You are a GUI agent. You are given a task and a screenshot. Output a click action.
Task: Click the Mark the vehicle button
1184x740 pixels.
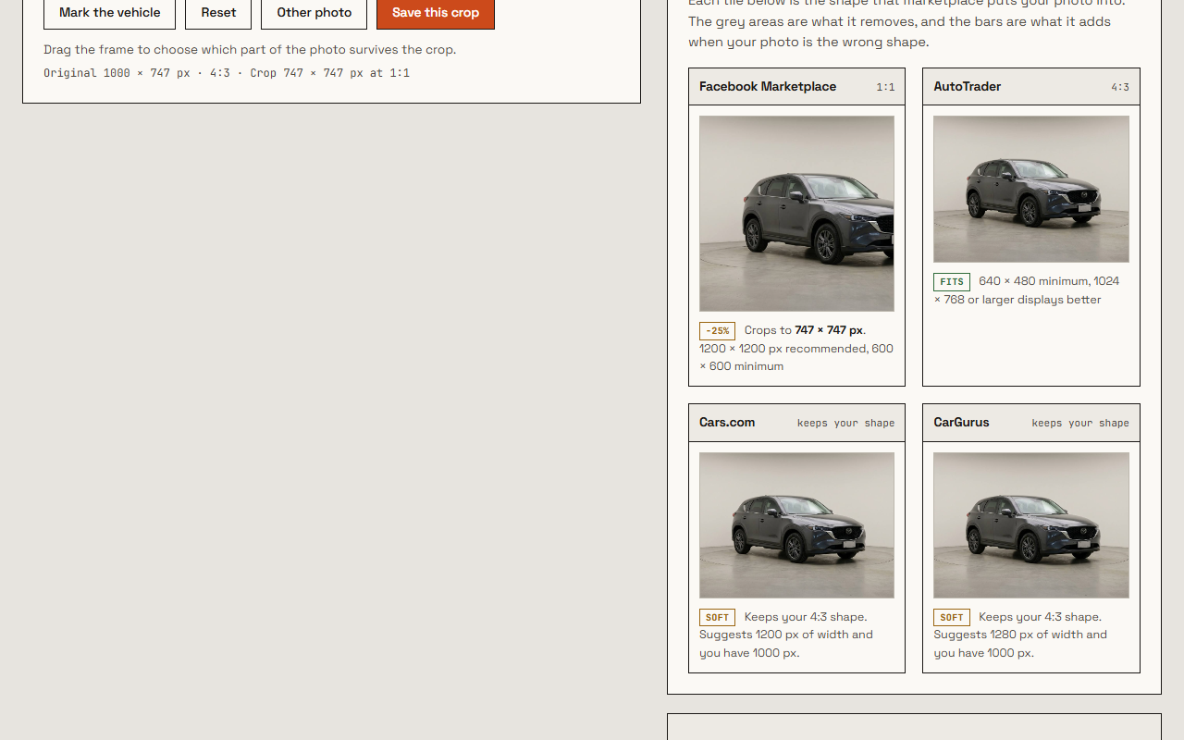tap(109, 13)
